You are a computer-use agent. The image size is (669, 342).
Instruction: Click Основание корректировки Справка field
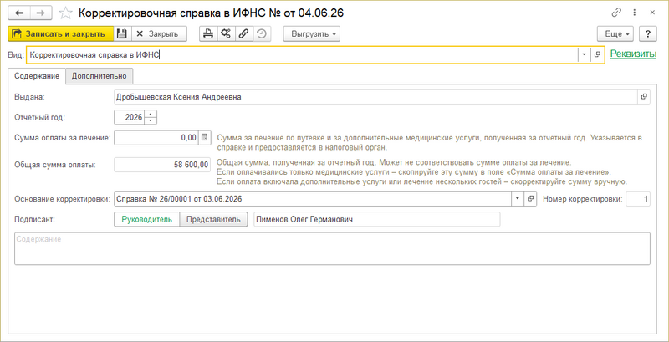[313, 199]
